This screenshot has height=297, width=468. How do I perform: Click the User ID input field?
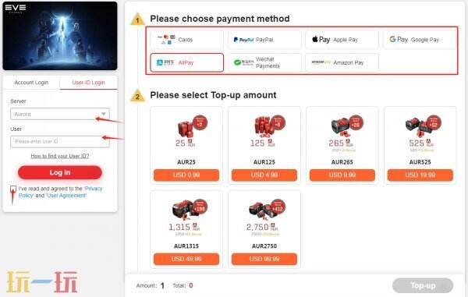point(60,142)
